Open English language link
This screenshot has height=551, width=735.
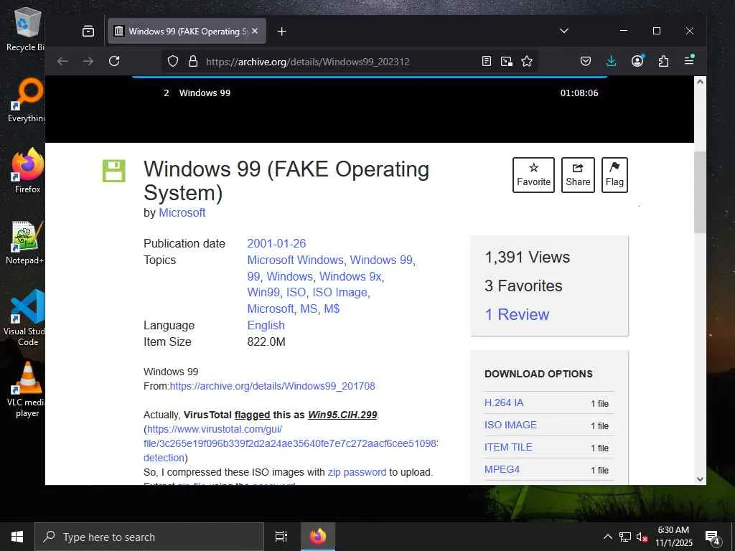pyautogui.click(x=266, y=325)
